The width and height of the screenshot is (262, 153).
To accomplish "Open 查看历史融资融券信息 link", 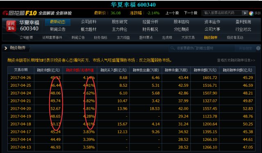I will coord(236,60).
